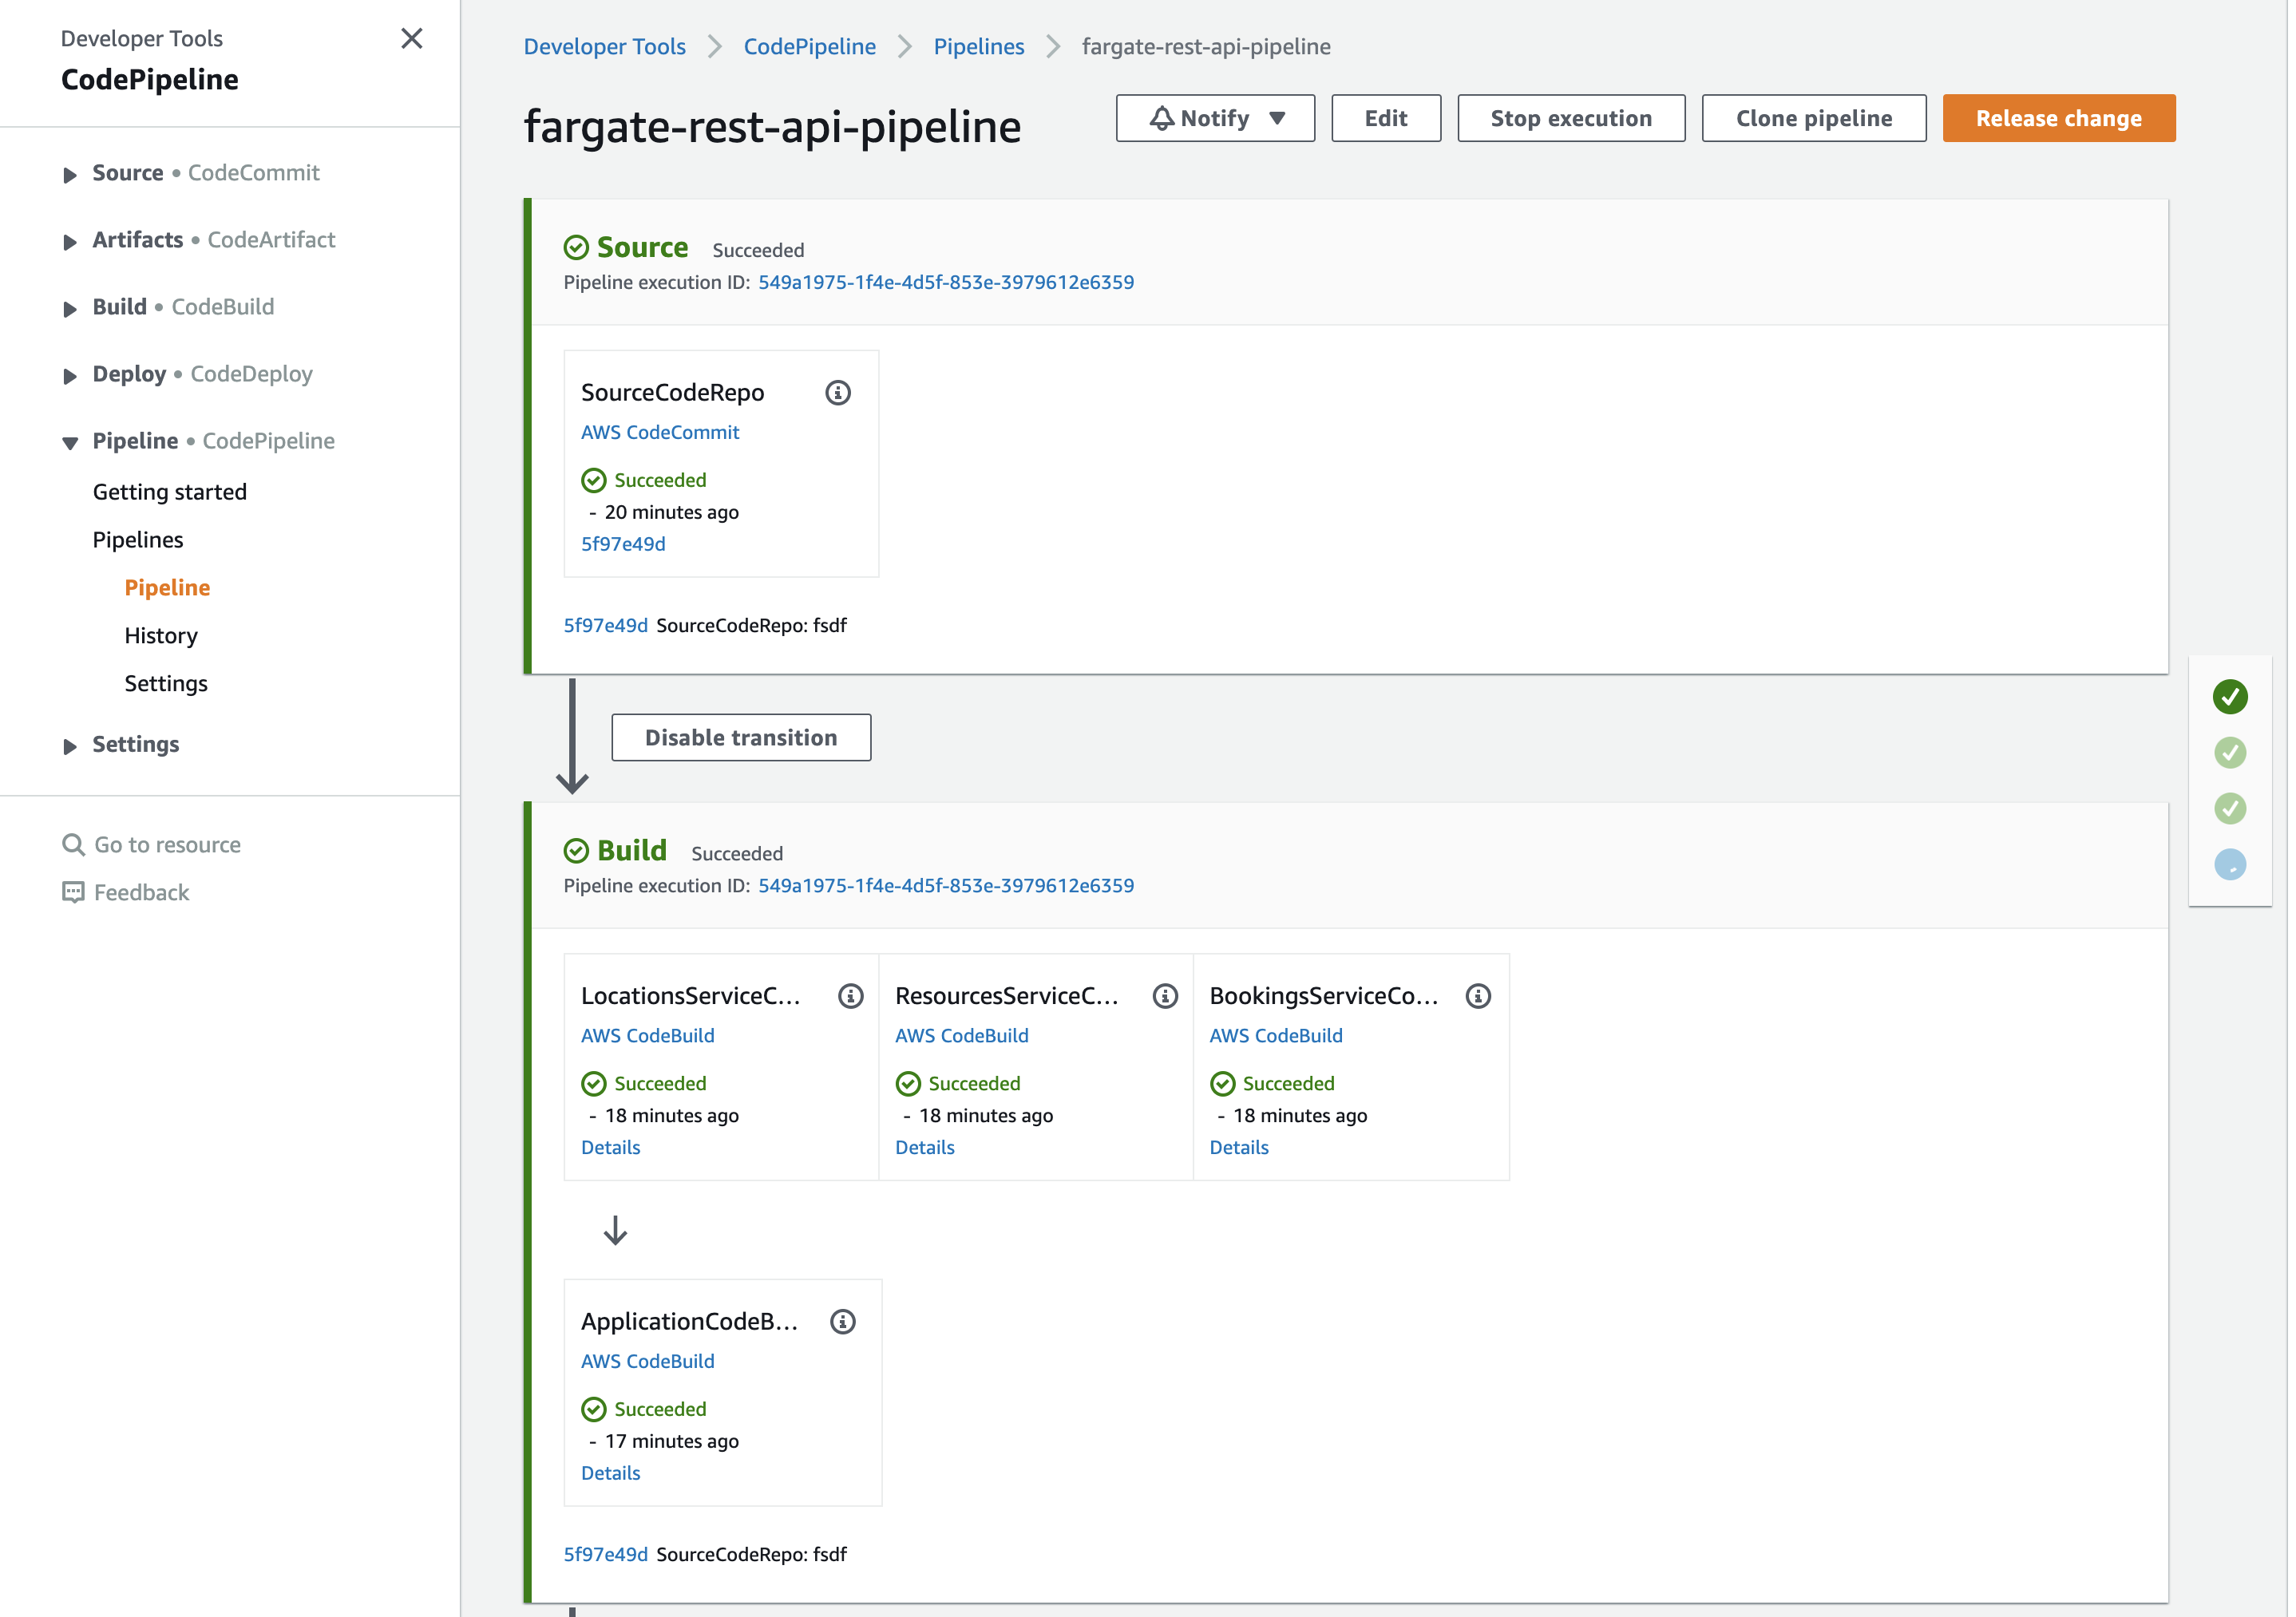Open Getting started page
This screenshot has width=2296, height=1617.
pyautogui.click(x=169, y=491)
